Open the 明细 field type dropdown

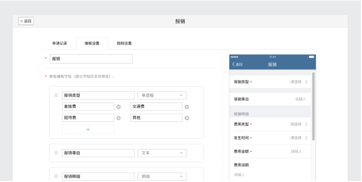[x=162, y=177]
